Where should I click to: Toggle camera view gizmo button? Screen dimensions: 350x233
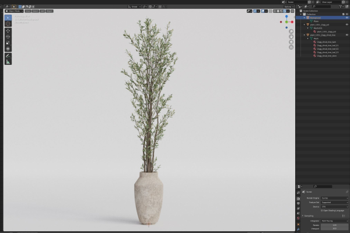pos(291,42)
